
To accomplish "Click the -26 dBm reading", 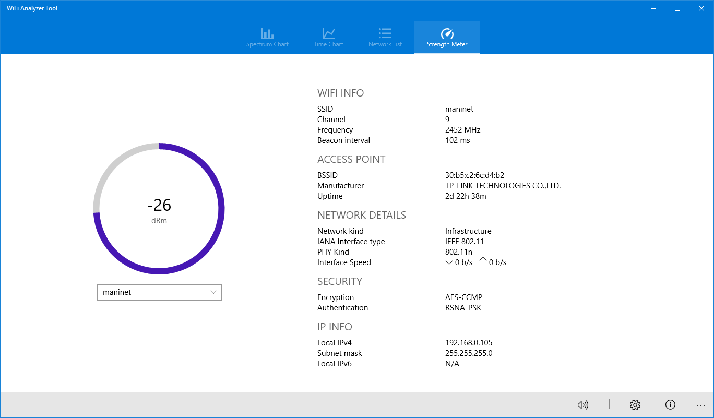I will (x=159, y=206).
